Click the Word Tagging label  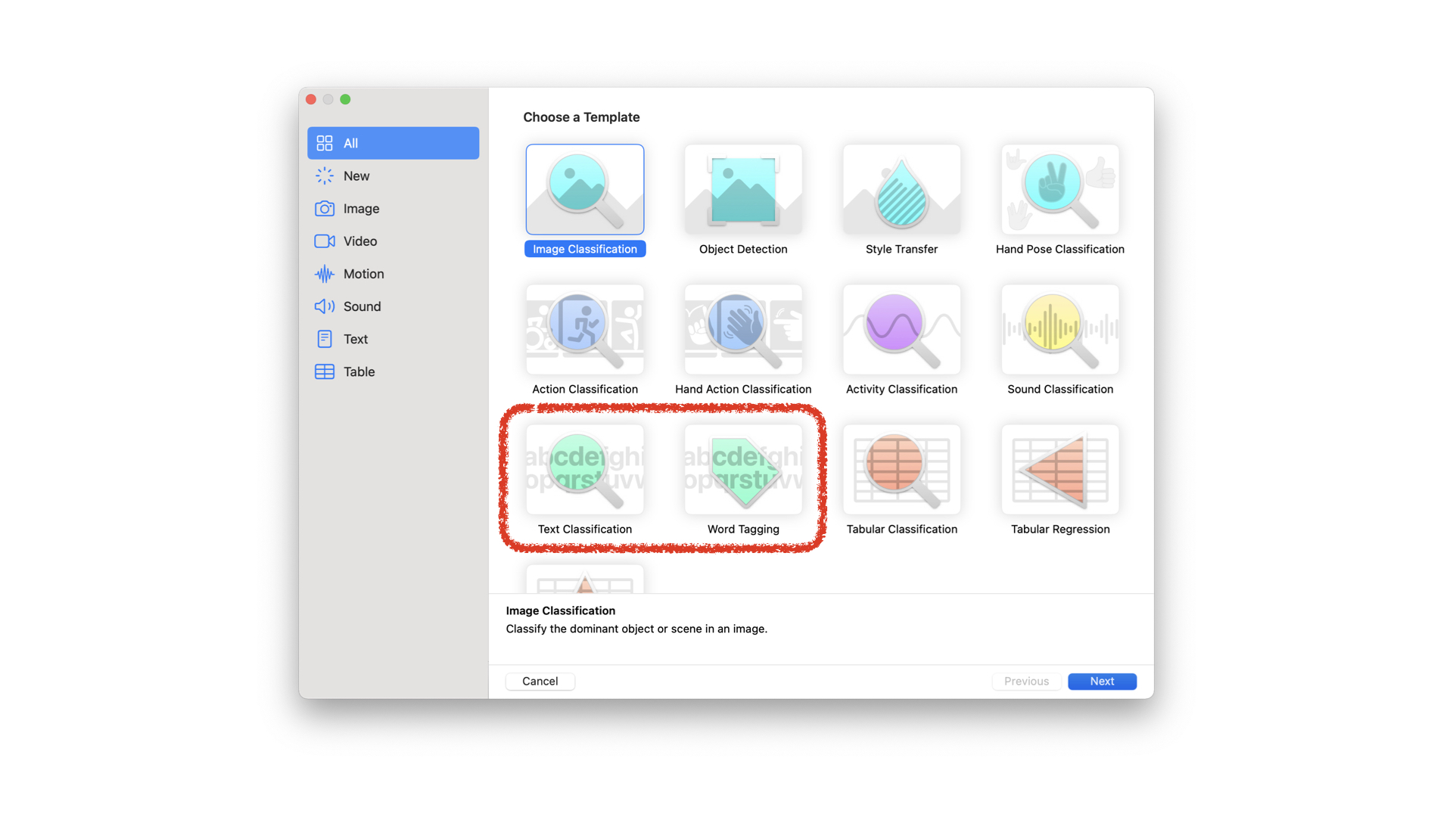[x=743, y=529]
